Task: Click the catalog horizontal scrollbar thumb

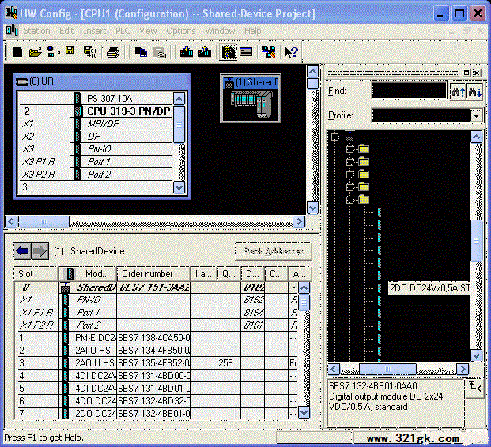Action: [387, 369]
